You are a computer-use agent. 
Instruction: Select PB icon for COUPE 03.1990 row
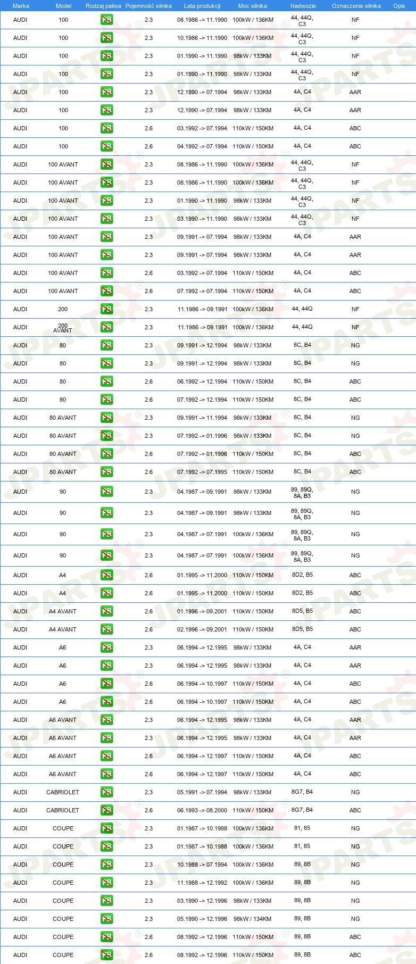(106, 901)
